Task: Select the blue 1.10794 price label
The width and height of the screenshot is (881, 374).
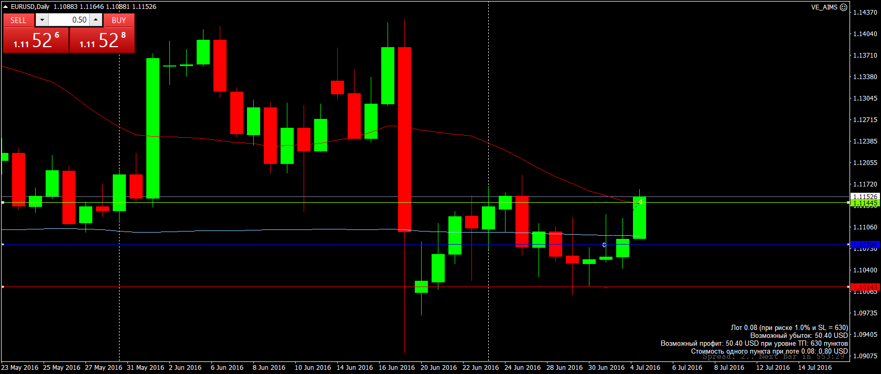Action: coord(864,245)
